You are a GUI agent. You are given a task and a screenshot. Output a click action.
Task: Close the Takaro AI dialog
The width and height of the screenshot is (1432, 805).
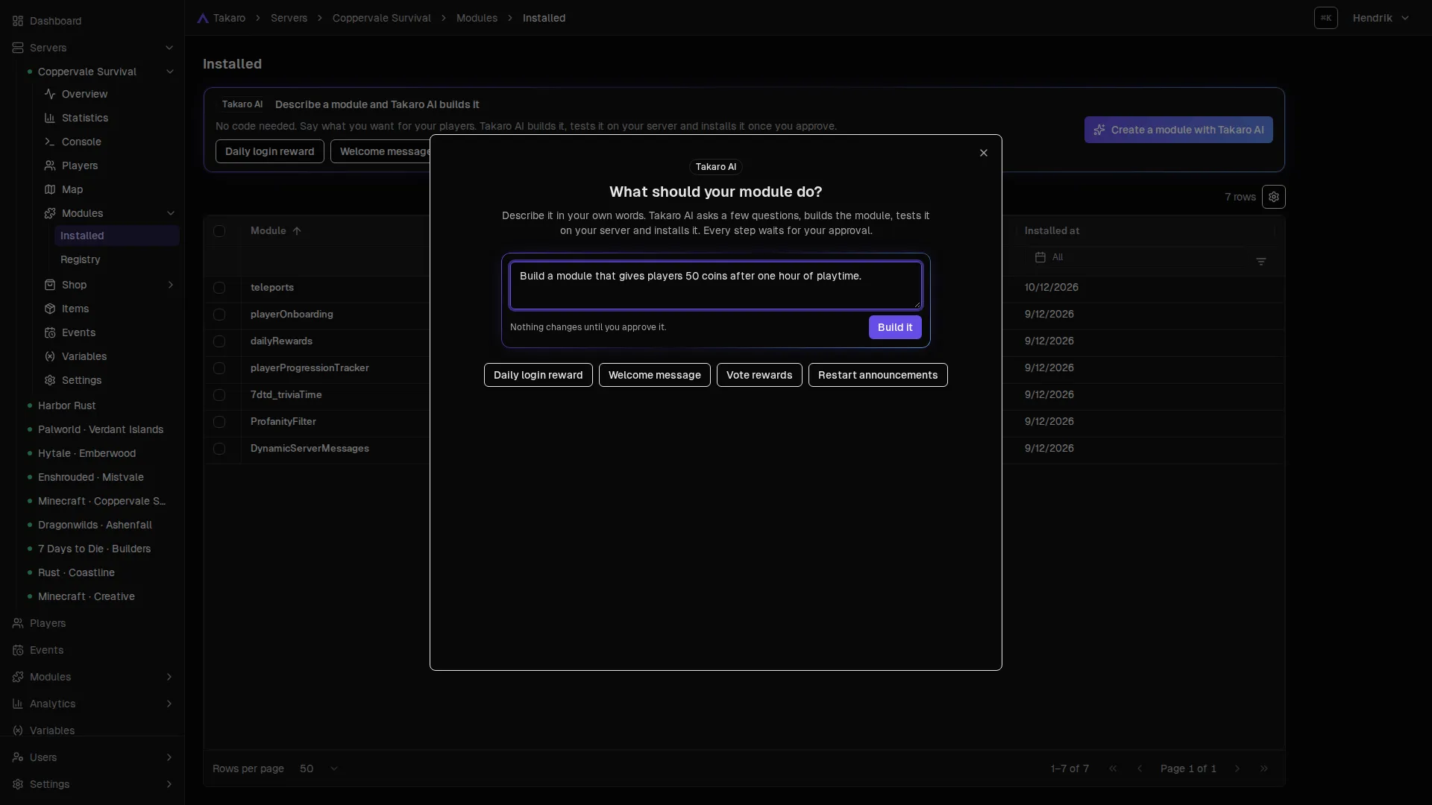click(x=984, y=153)
